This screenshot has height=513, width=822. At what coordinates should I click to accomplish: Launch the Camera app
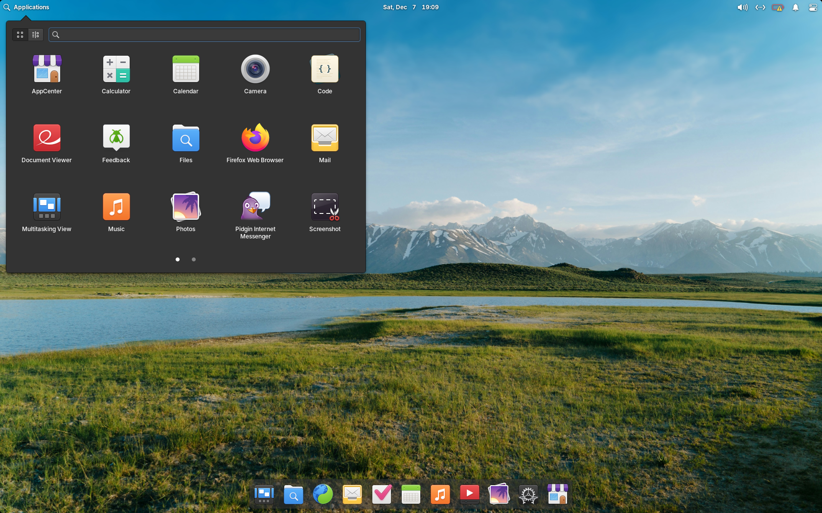(255, 74)
